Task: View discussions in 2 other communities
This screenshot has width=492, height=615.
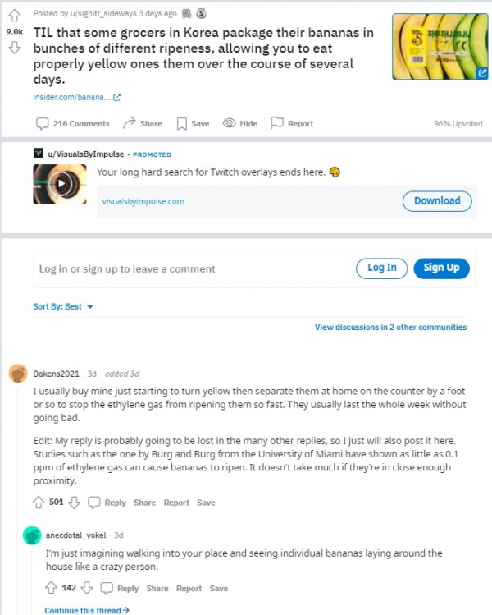Action: pyautogui.click(x=390, y=327)
